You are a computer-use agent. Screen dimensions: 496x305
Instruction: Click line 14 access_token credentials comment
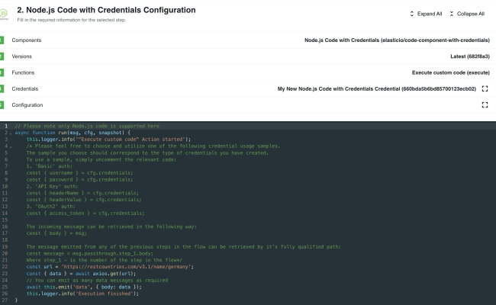click(x=85, y=213)
